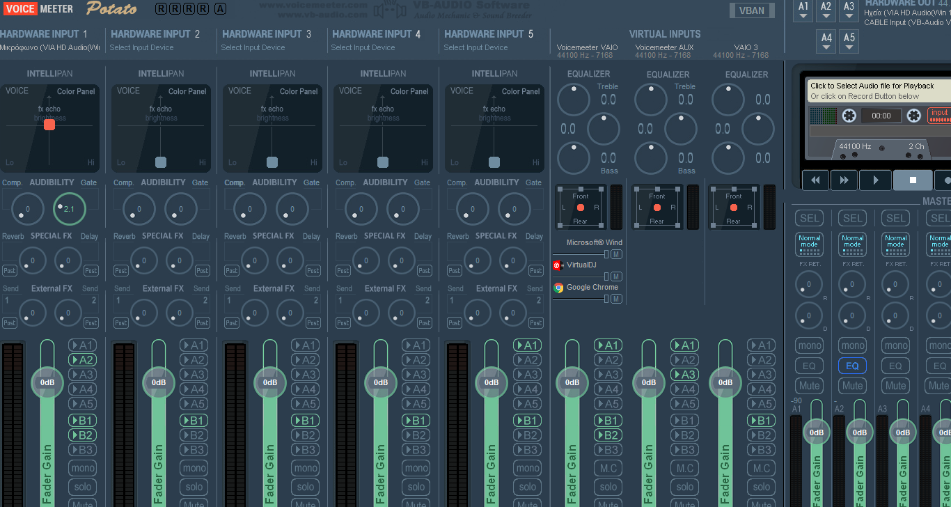Open the VBAN settings button
Screen dimensions: 951x507
(752, 10)
